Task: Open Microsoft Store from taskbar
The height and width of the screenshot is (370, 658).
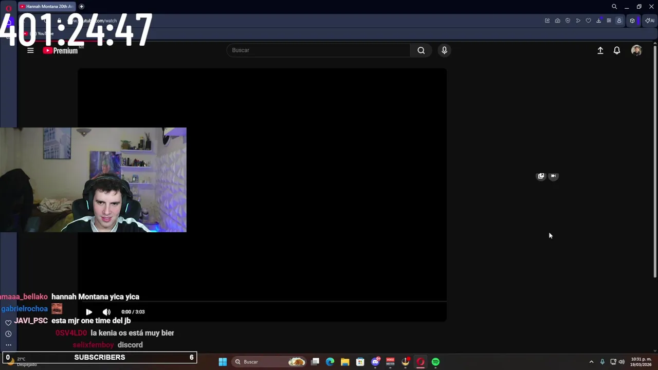Action: click(360, 362)
